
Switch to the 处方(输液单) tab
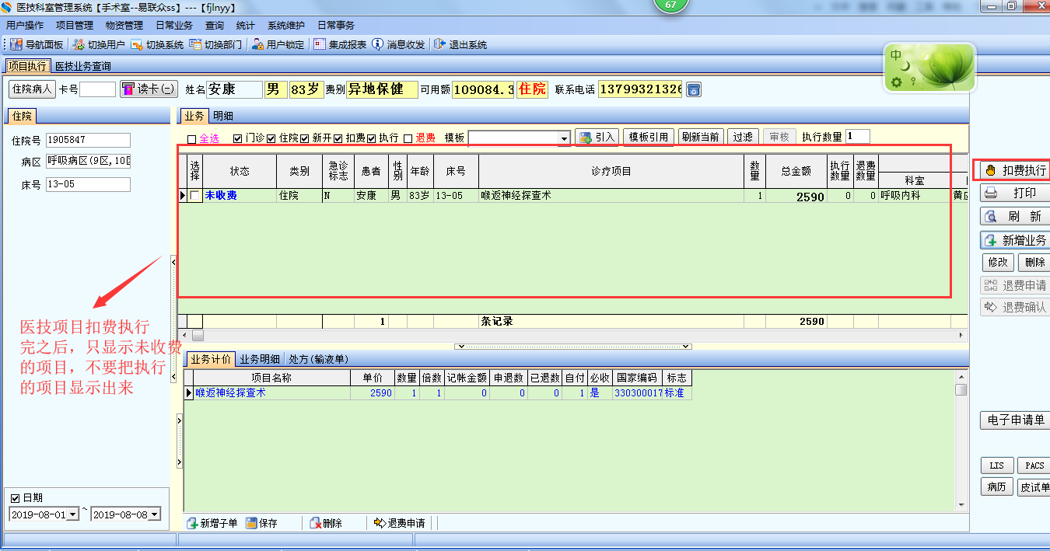click(x=318, y=359)
